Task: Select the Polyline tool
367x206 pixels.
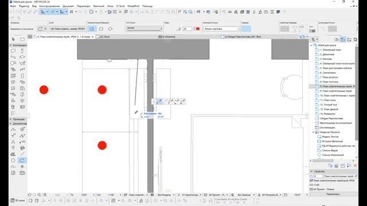Action: (x=22, y=160)
